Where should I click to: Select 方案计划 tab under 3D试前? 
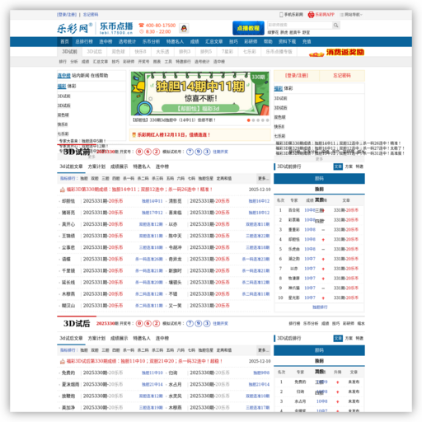pyautogui.click(x=96, y=166)
